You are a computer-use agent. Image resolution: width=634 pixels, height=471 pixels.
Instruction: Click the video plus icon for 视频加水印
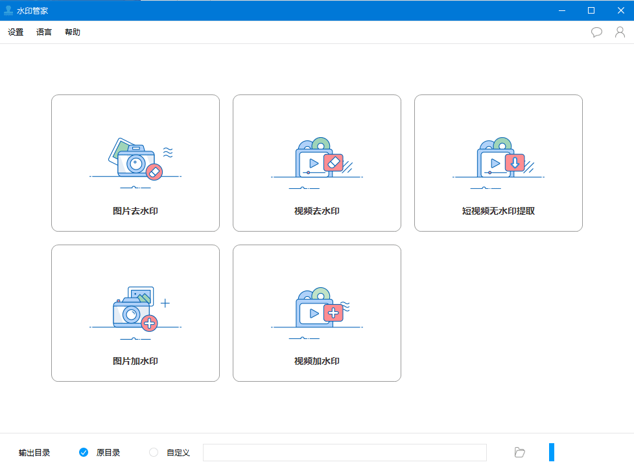pos(317,314)
